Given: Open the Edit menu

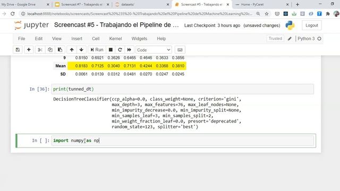Looking at the screenshot, I should pos(39,39).
